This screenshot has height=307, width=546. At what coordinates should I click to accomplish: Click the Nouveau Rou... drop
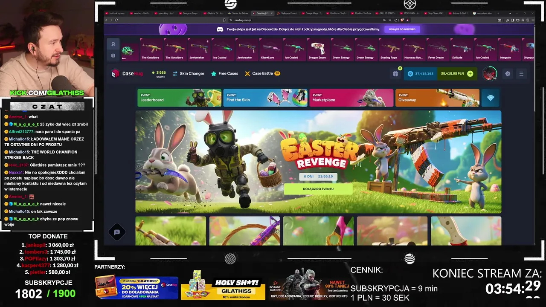pos(413,50)
